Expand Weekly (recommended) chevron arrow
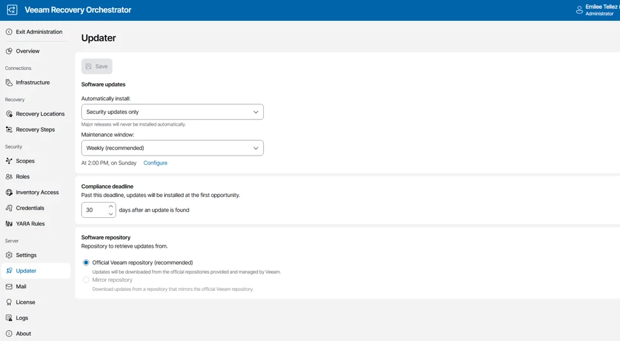Viewport: 620px width, 341px height. 256,148
